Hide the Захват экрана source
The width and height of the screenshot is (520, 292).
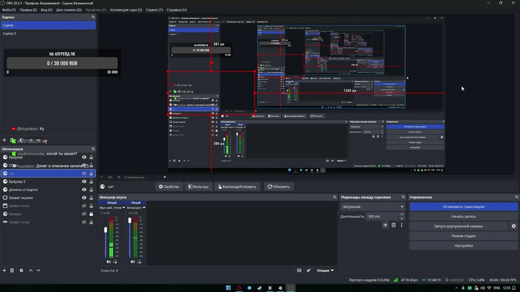pos(84,198)
